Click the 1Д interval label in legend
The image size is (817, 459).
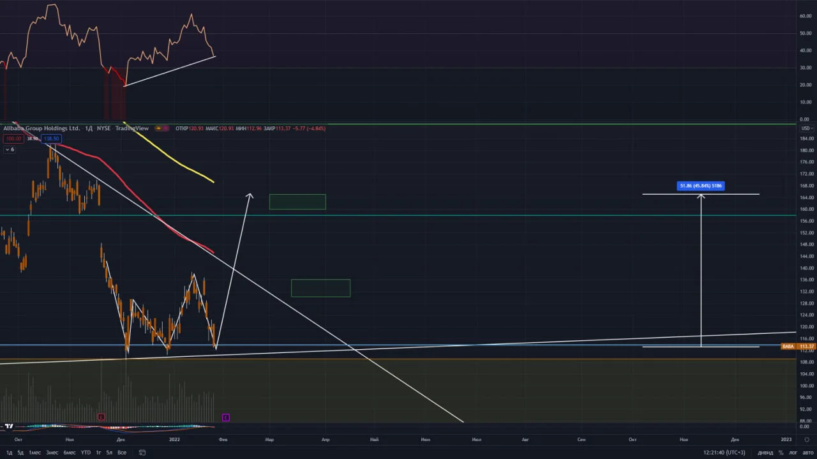pos(89,128)
